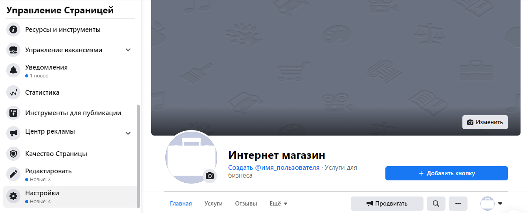The height and width of the screenshot is (213, 528).
Task: Open the Ещё tab dropdown
Action: 279,204
